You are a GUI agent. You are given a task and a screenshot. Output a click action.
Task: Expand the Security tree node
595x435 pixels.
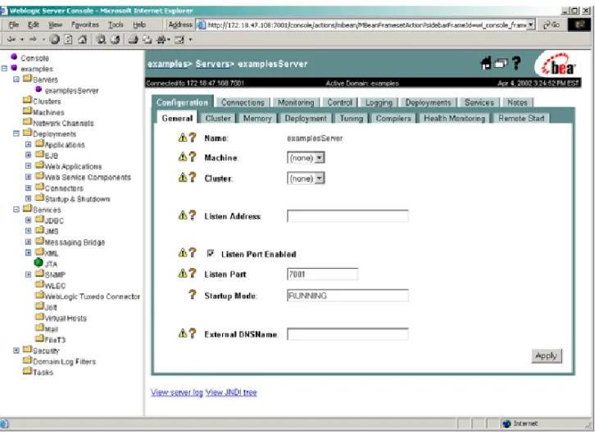[x=16, y=351]
